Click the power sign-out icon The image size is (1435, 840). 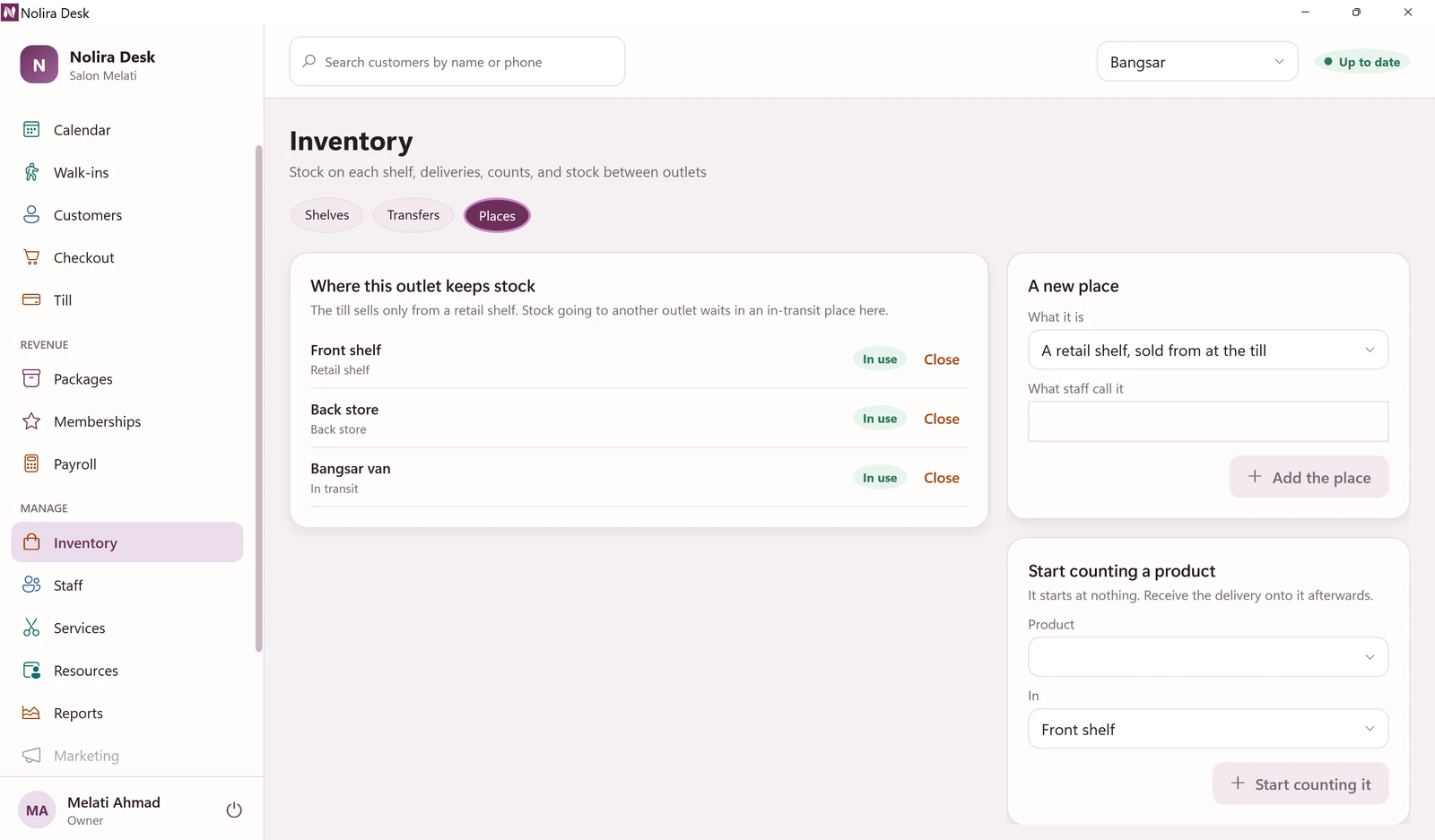pos(234,810)
